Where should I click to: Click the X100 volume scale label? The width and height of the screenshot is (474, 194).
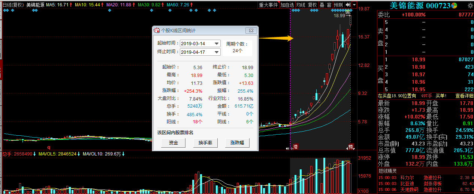[x=363, y=191]
